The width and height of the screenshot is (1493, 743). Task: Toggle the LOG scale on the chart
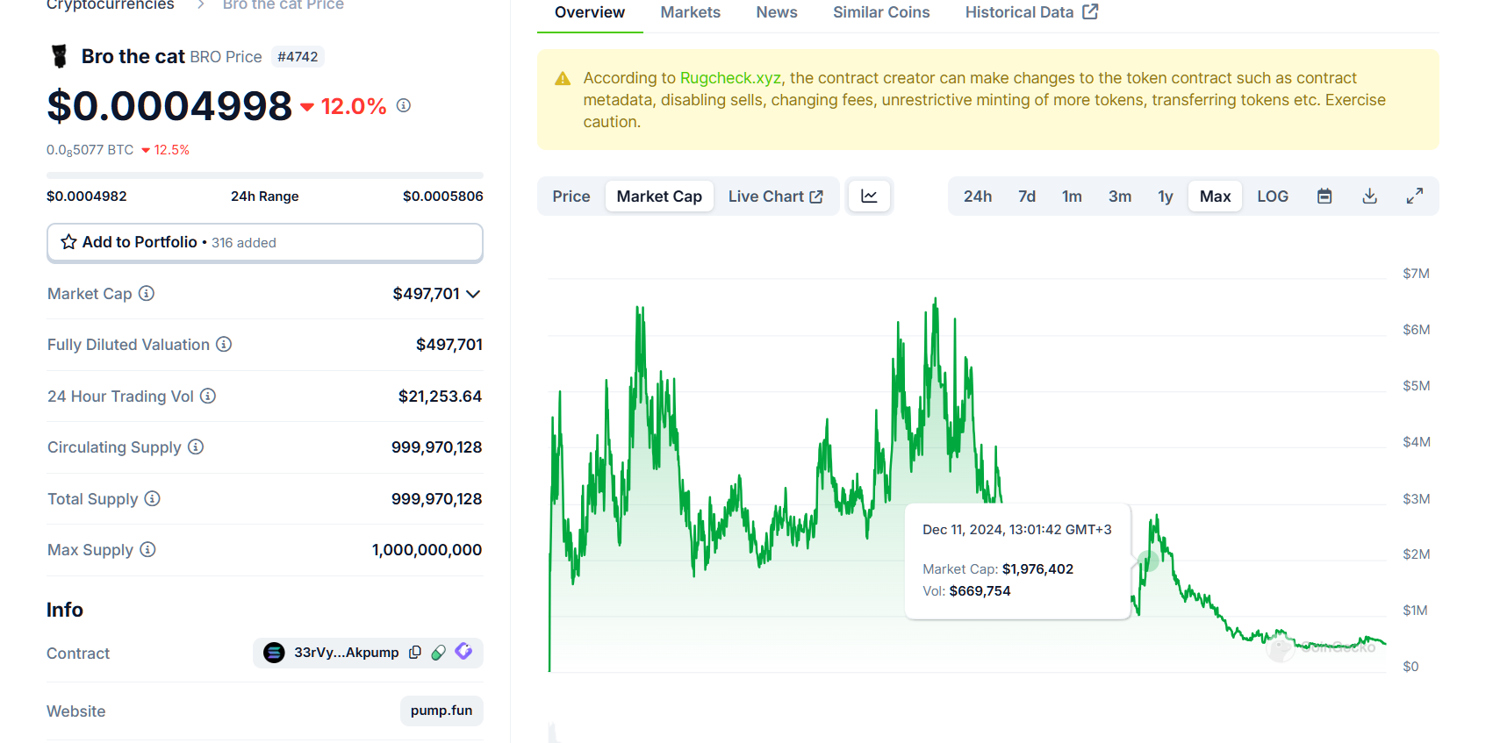[x=1273, y=196]
